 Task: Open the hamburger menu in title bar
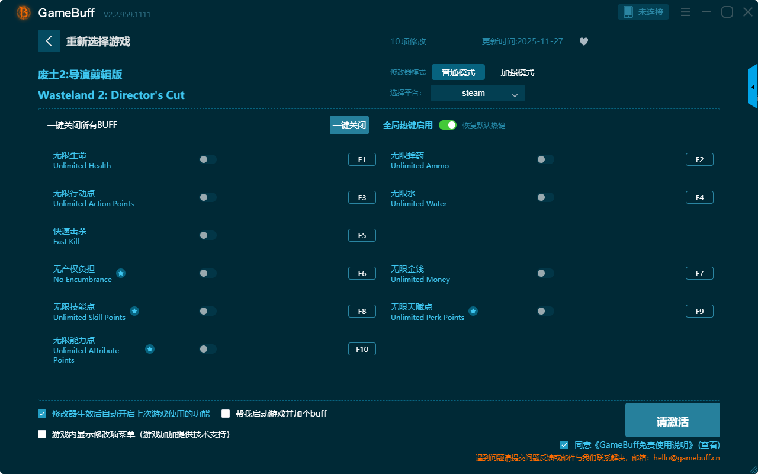pos(685,12)
